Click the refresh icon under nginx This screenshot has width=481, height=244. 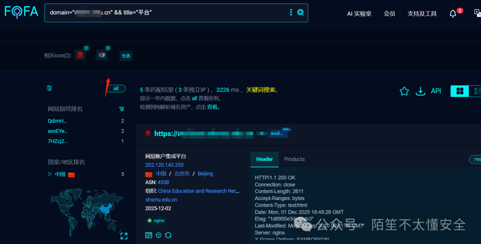pyautogui.click(x=168, y=235)
